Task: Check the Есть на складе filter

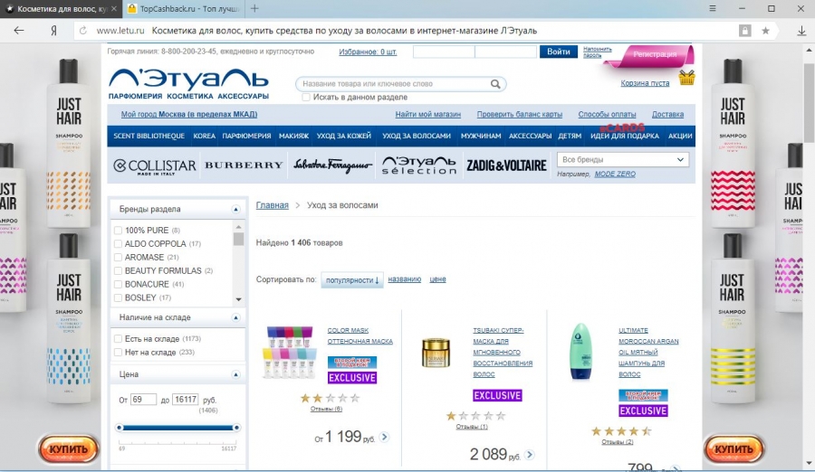Action: pos(118,338)
